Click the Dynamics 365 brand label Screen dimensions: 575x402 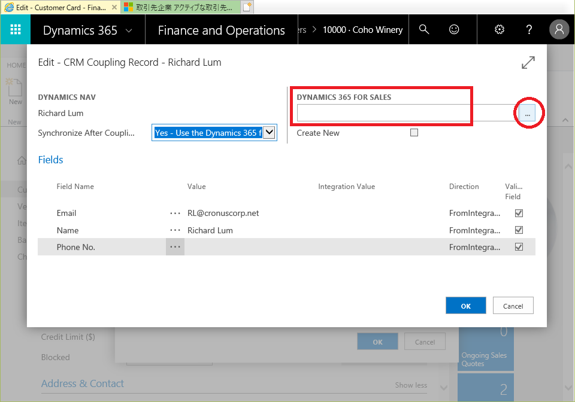click(80, 31)
